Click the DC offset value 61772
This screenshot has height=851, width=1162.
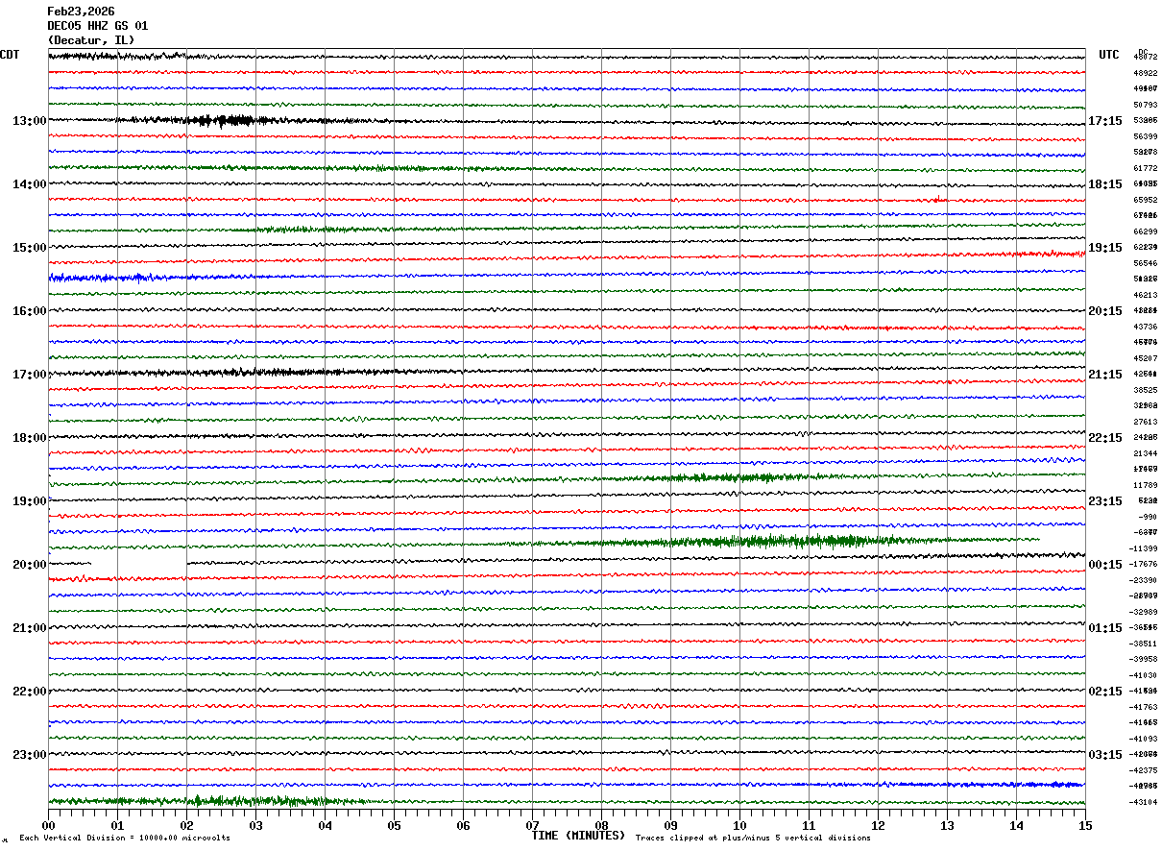(1145, 169)
